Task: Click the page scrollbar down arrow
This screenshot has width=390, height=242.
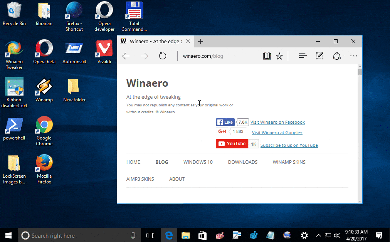Action: click(360, 201)
